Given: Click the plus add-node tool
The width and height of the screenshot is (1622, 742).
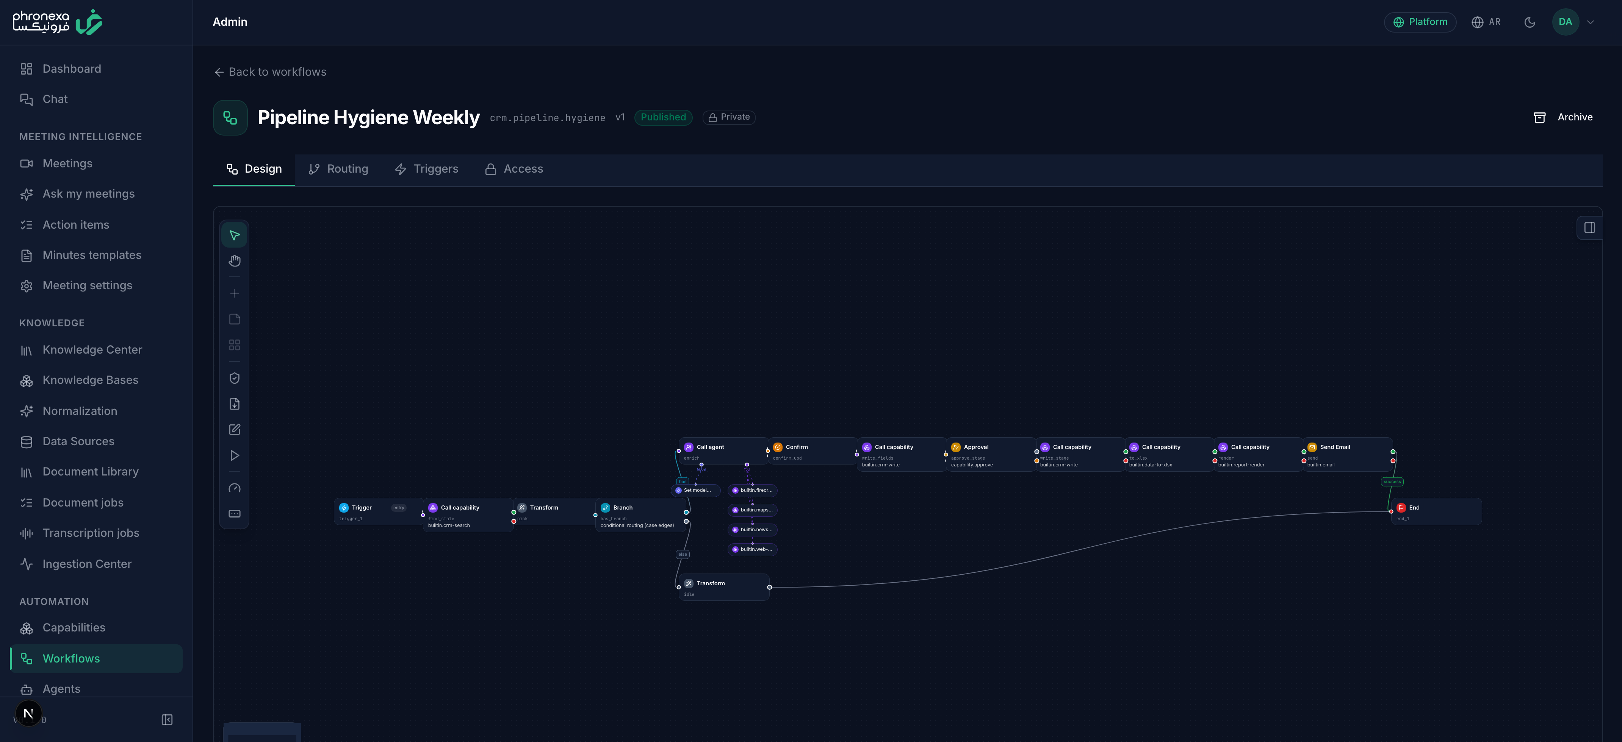Looking at the screenshot, I should coord(234,294).
